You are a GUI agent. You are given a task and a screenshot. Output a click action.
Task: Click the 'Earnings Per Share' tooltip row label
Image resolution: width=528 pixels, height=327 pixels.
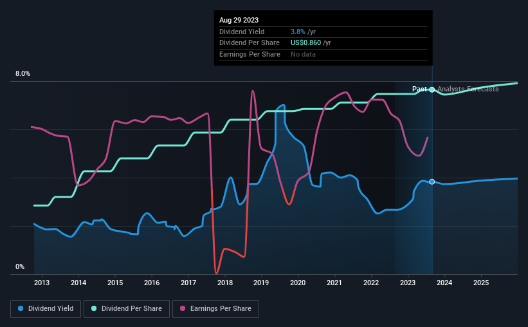pos(250,54)
